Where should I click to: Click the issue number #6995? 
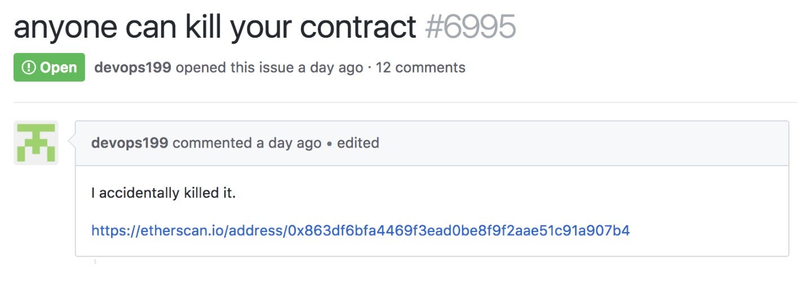pos(471,25)
